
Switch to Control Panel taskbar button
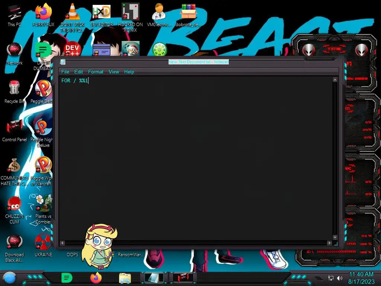183,278
